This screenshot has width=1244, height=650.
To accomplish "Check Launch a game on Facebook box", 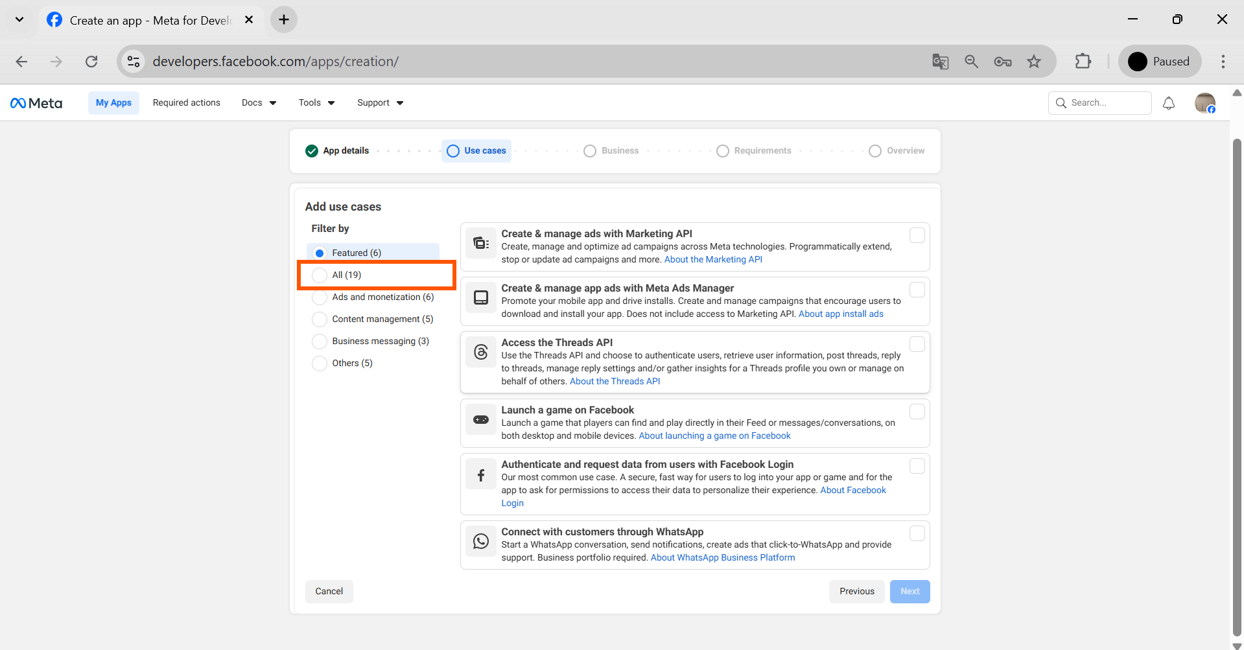I will (917, 412).
